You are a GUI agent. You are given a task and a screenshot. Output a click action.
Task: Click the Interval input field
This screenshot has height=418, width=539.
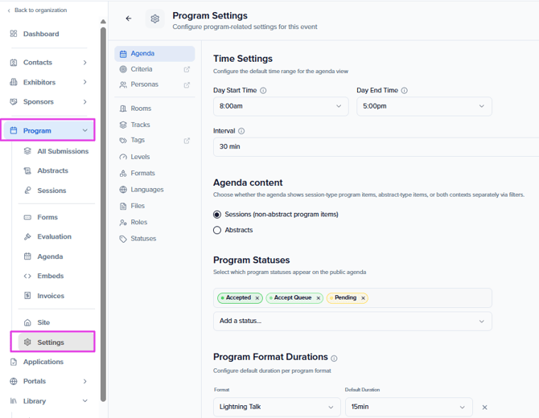pyautogui.click(x=374, y=146)
